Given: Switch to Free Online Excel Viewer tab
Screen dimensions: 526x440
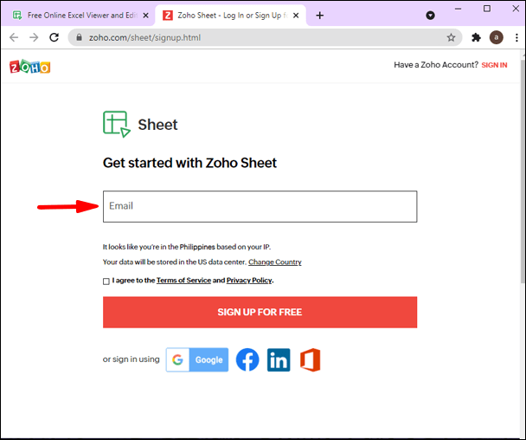Looking at the screenshot, I should point(78,16).
